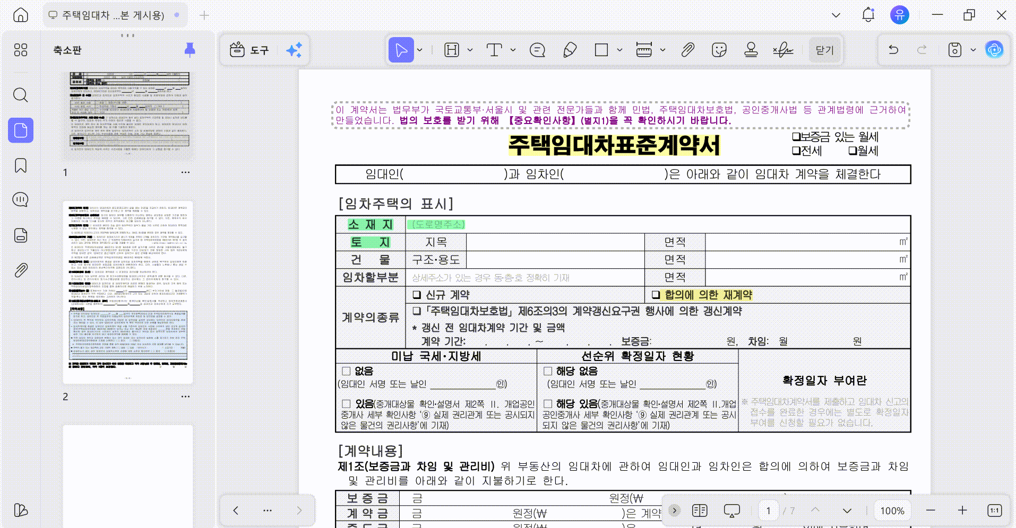Insert a sticker
The width and height of the screenshot is (1016, 528).
pos(719,50)
